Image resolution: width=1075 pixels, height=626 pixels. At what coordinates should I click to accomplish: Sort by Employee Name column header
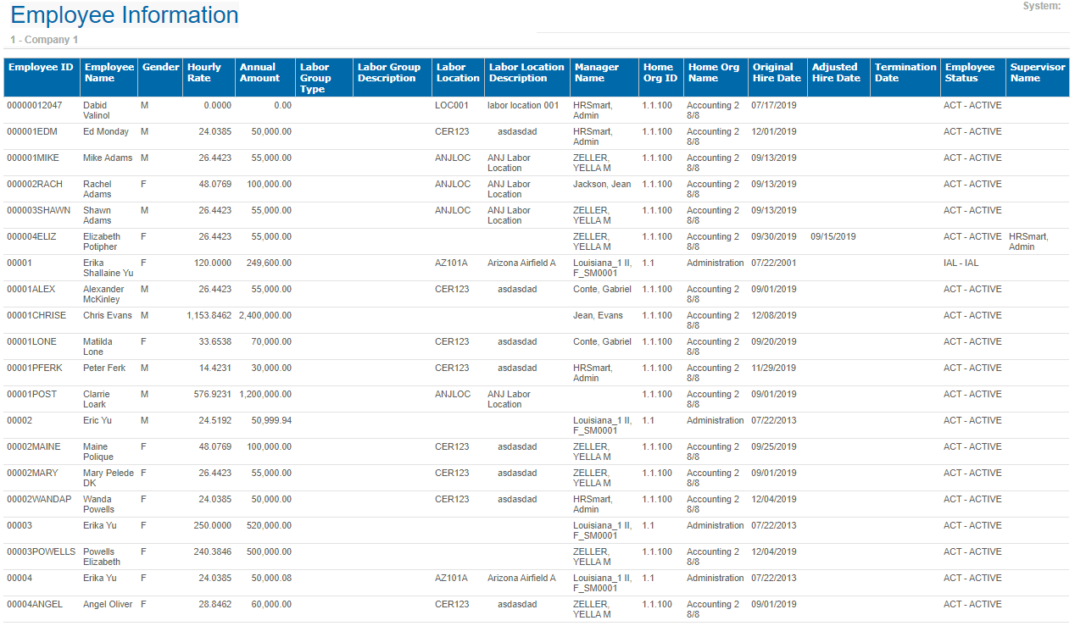109,73
